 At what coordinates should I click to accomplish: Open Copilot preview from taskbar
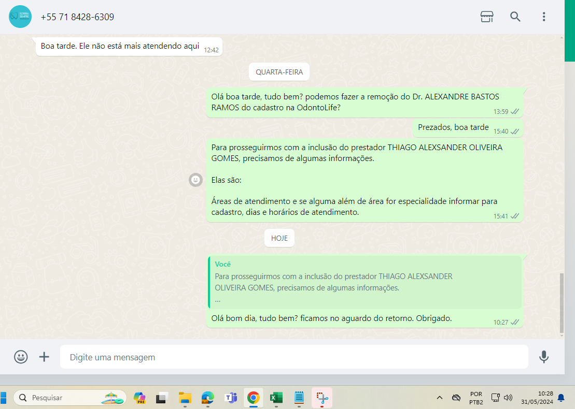[x=139, y=398]
